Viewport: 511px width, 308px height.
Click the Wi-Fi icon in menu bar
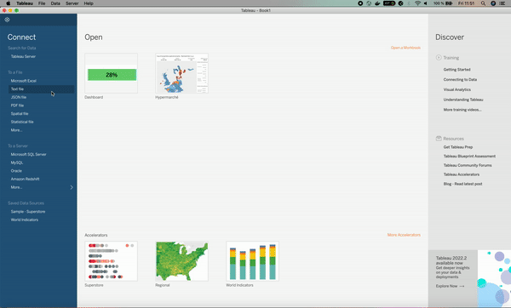[x=417, y=3]
